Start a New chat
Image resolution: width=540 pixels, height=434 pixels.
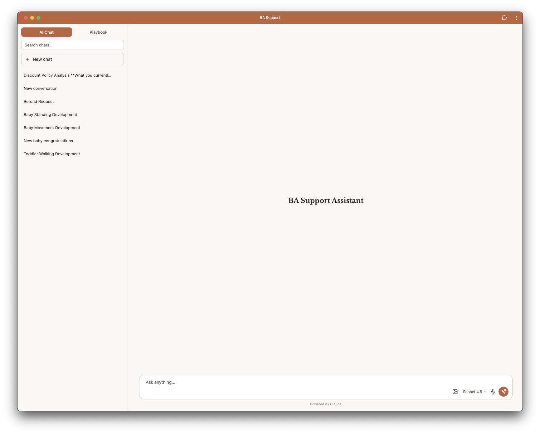(72, 59)
